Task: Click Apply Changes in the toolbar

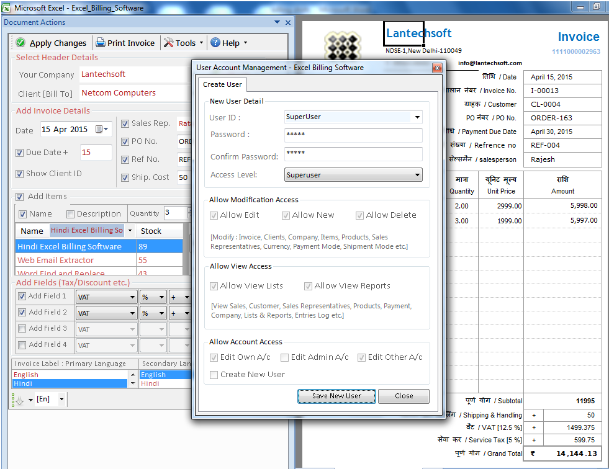Action: (52, 43)
